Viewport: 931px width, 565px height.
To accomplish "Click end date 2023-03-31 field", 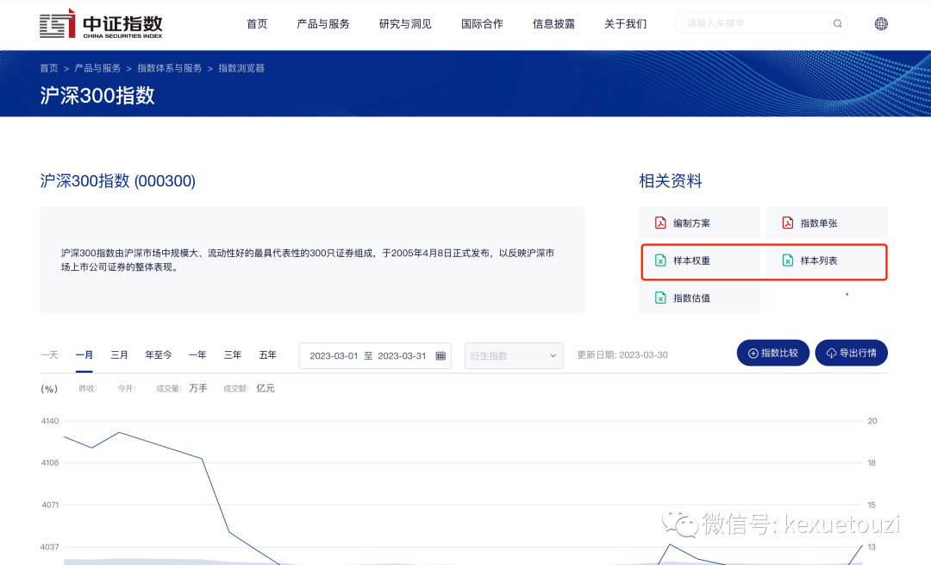I will [402, 356].
